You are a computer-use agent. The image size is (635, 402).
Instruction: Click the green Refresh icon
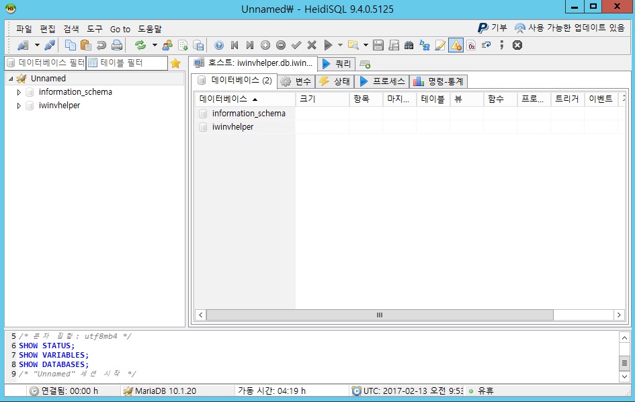[140, 45]
